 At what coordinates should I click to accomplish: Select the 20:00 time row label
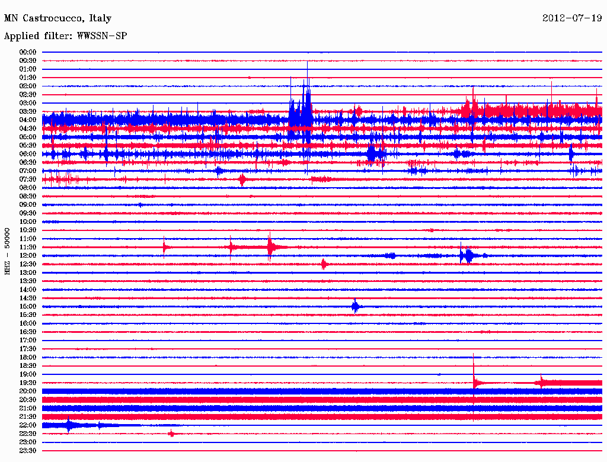(28, 392)
